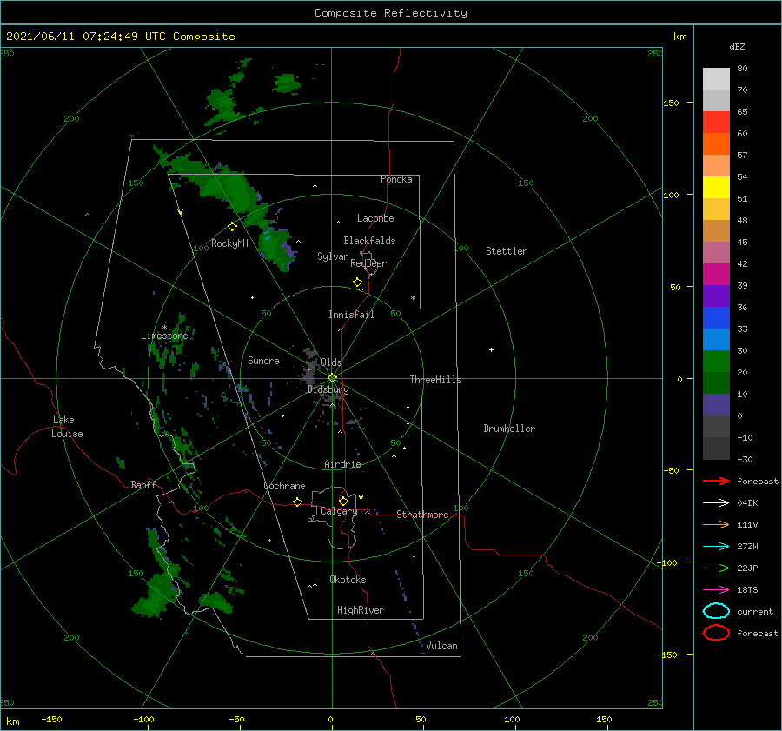Click the red forecast arrow in legend
This screenshot has height=731, width=782.
716,481
